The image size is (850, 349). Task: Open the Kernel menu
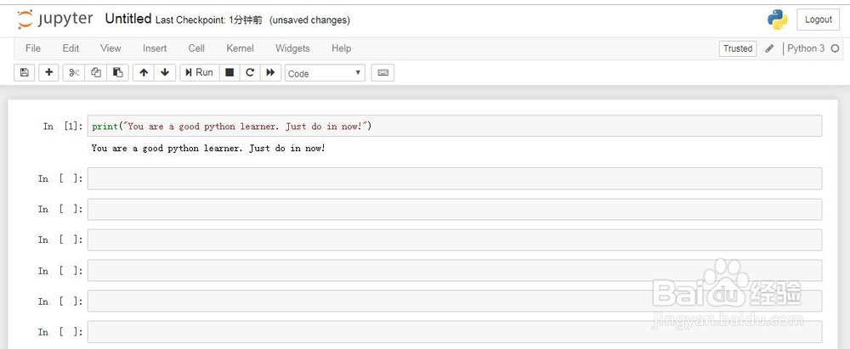tap(240, 48)
